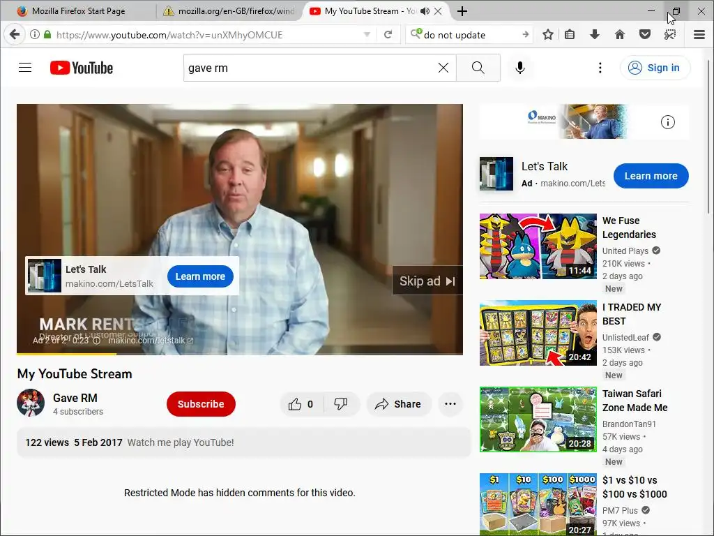Click the ad info icon beside 0:23

pos(96,341)
